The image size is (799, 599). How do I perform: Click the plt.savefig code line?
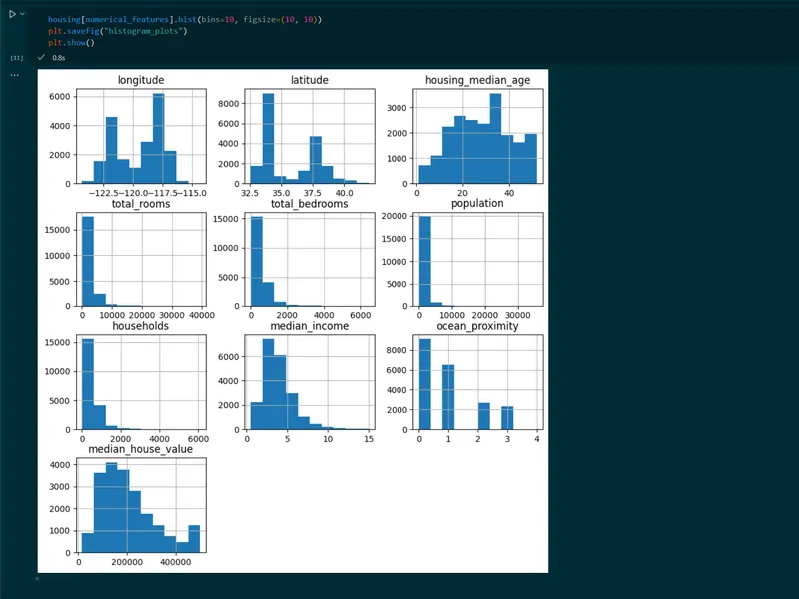click(x=118, y=31)
